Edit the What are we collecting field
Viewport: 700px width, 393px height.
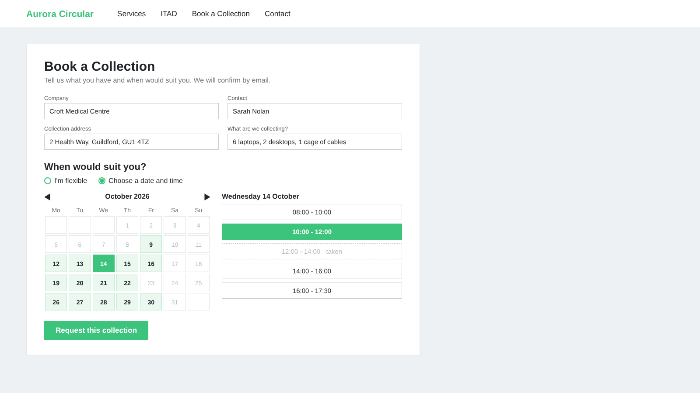coord(315,142)
